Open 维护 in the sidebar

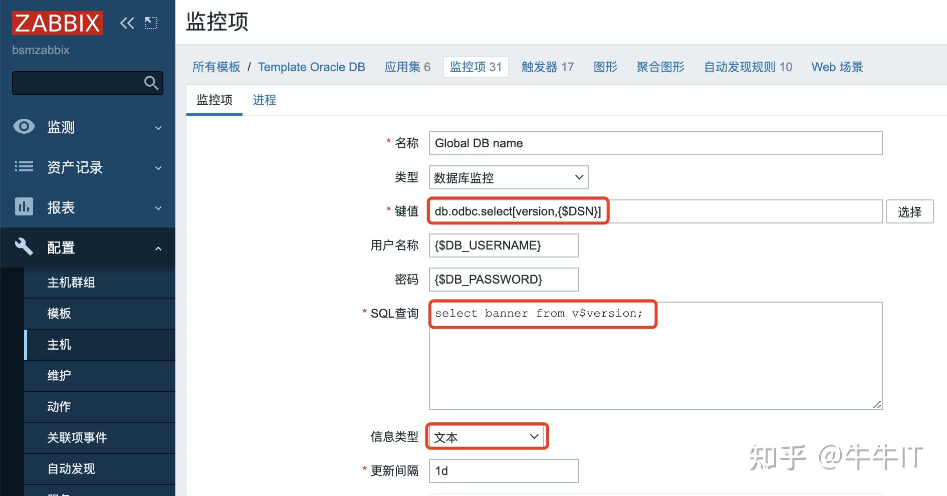[100, 376]
